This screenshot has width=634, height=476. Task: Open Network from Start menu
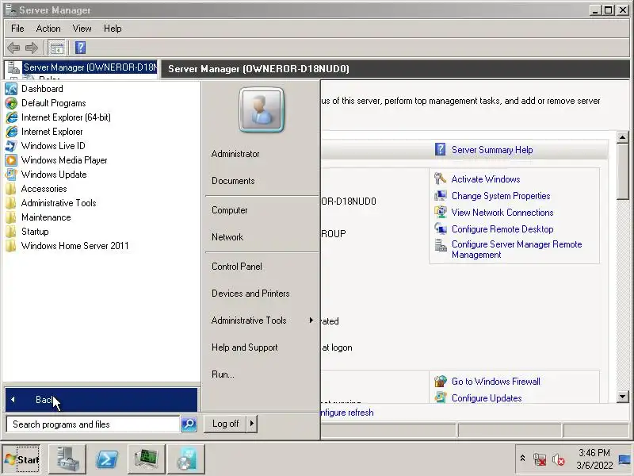(227, 237)
